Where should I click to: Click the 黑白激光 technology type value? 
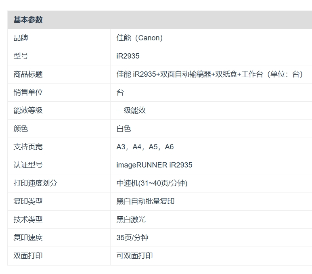[131, 220]
